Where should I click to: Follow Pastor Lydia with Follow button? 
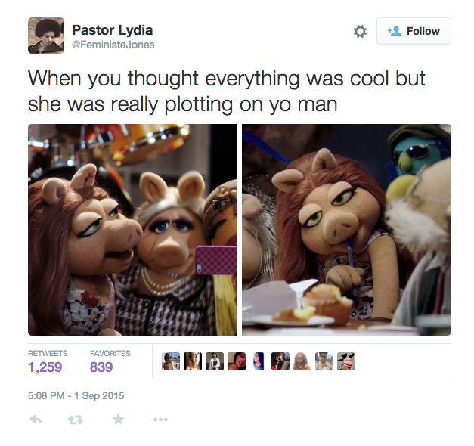[x=414, y=31]
